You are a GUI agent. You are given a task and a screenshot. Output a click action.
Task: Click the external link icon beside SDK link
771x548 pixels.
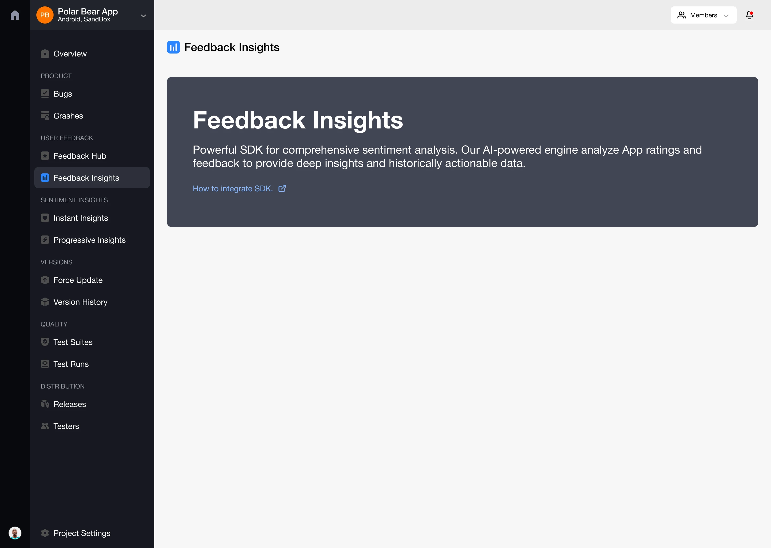click(282, 189)
